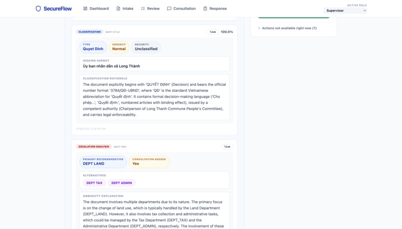Click the ISSUING AGENCY heading label
This screenshot has width=402, height=229.
96,60
